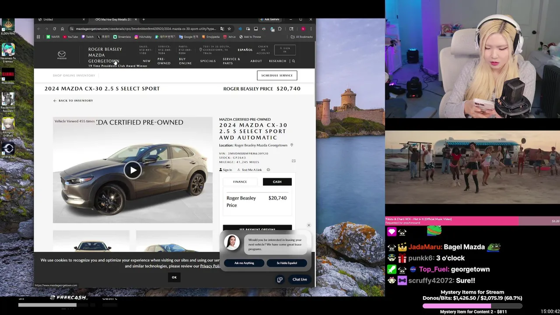
Task: Open browser extensions puzzle icon
Action: click(280, 29)
